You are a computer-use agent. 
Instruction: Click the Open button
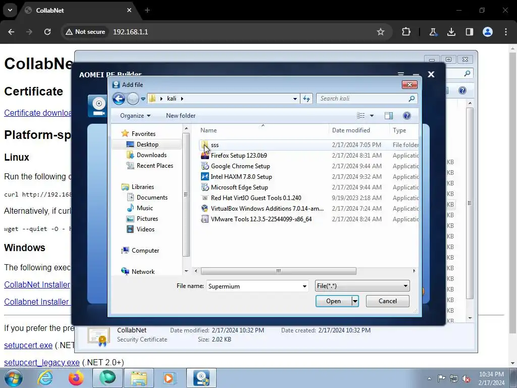click(333, 301)
